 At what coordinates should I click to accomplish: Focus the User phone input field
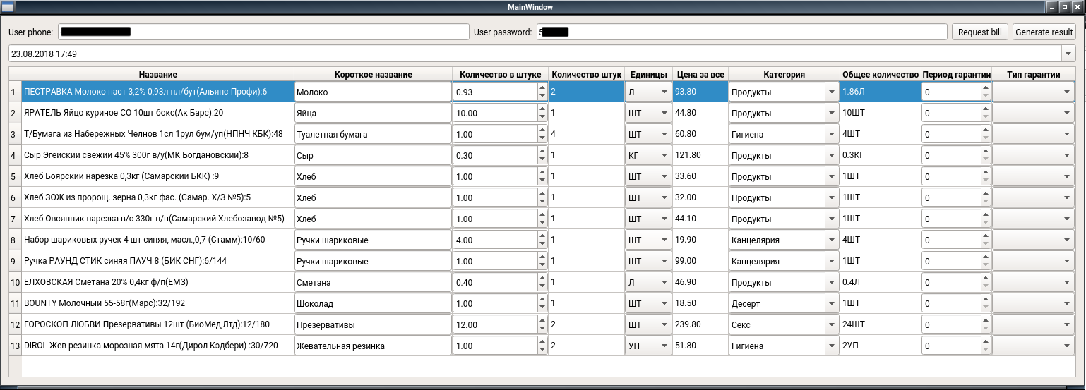[264, 32]
